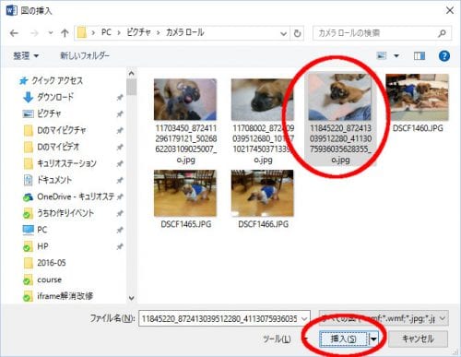This screenshot has height=357, width=461.
Task: Open course folder in the sidebar
Action: click(49, 280)
